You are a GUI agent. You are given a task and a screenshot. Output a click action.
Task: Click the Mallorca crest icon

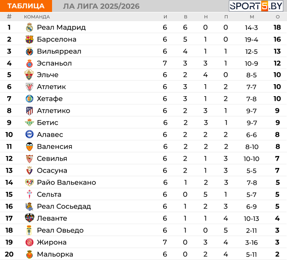[x=29, y=254]
